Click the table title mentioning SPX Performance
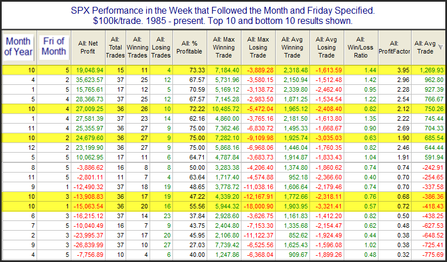The image size is (447, 262). (x=224, y=11)
